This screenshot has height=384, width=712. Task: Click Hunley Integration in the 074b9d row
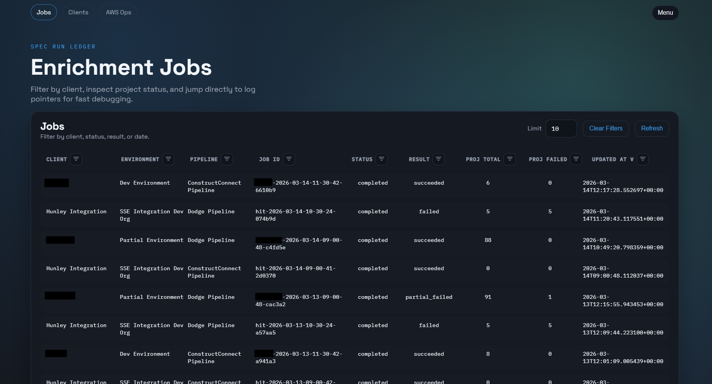coord(76,211)
